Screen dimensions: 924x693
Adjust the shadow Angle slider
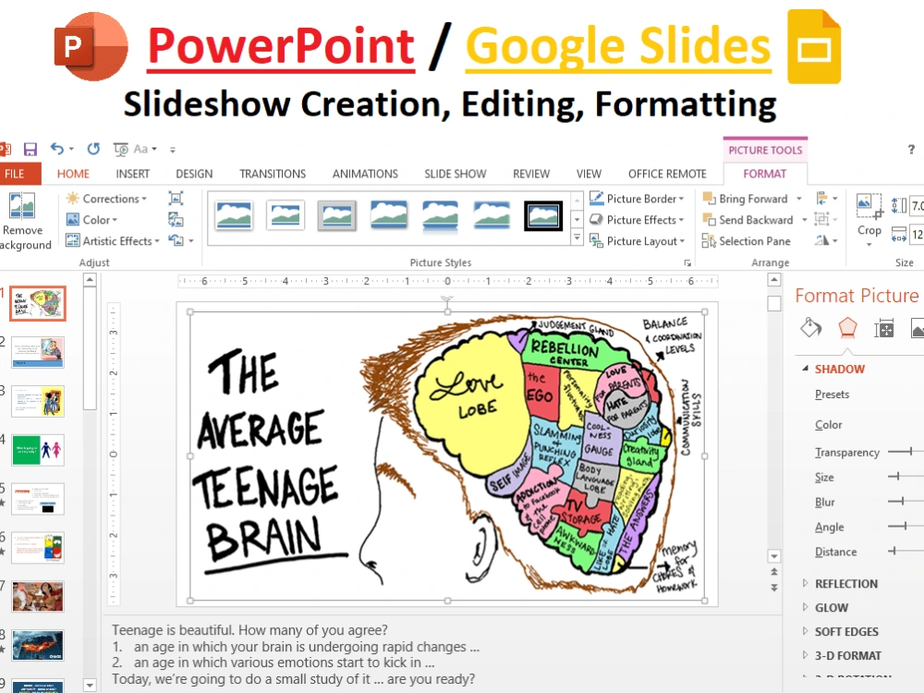click(x=905, y=526)
